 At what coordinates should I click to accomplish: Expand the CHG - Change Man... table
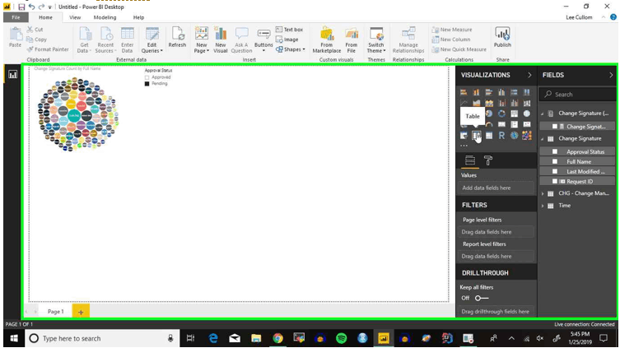tap(543, 193)
